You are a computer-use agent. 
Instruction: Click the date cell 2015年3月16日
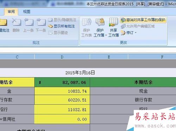(80, 73)
